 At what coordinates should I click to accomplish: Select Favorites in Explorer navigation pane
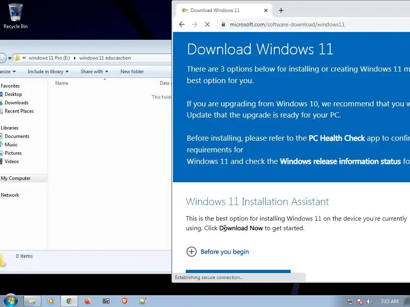tap(10, 86)
